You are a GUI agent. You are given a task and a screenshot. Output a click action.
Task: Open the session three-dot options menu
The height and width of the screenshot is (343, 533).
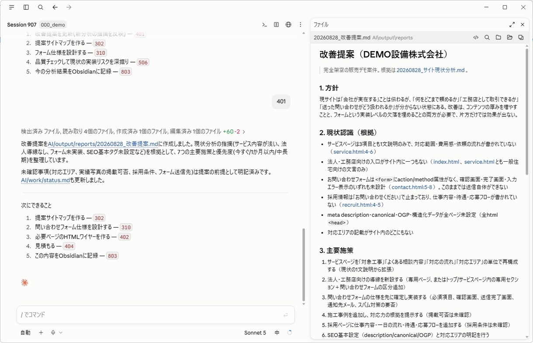[301, 25]
